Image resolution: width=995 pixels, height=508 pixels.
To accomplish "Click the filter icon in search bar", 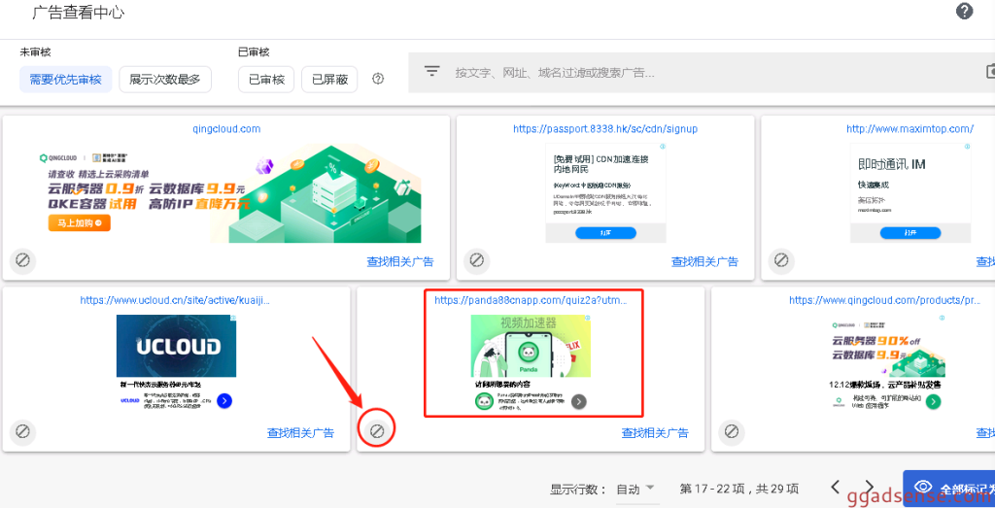I will click(432, 72).
